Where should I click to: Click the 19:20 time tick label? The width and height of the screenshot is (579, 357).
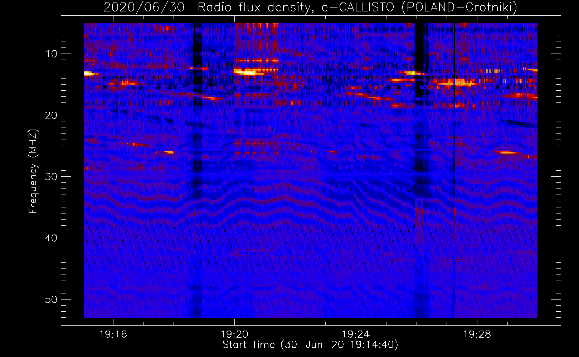[x=234, y=335]
